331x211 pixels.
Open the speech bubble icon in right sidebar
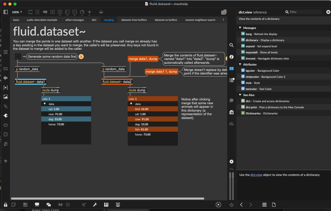(232, 100)
